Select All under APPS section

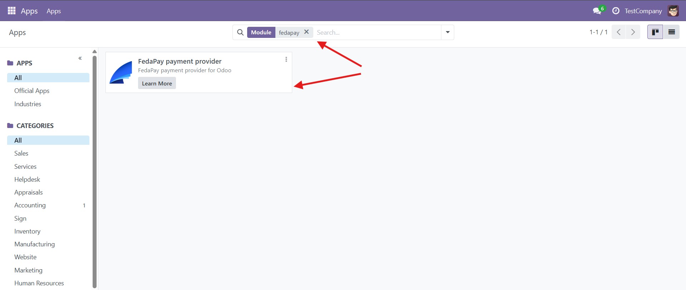coord(48,78)
